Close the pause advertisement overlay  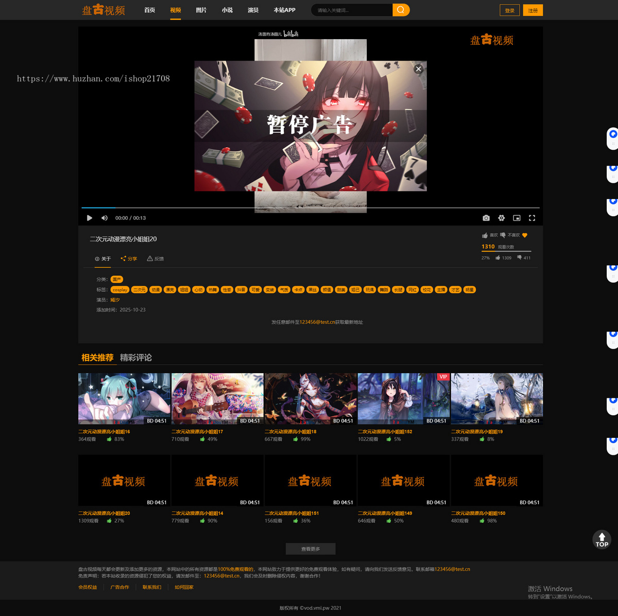[x=419, y=69]
